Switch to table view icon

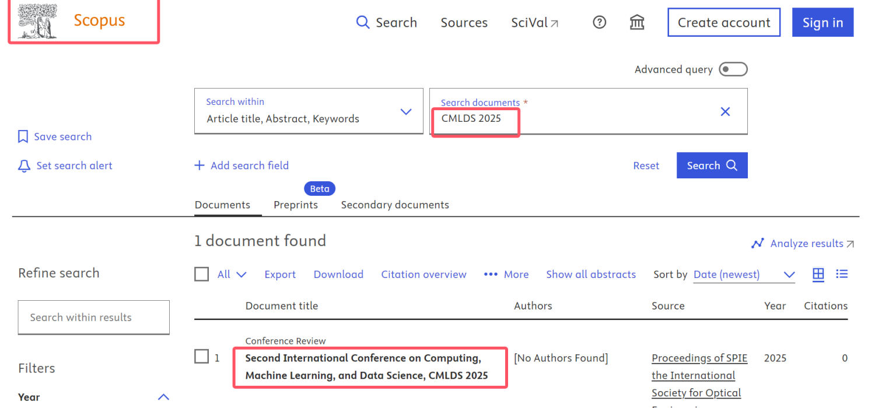(818, 274)
